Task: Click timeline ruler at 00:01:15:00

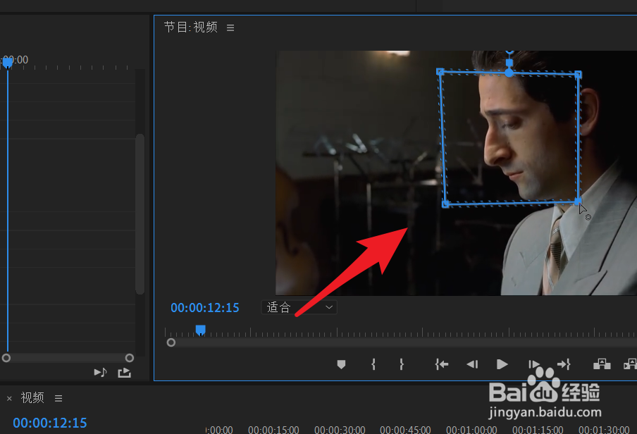Action: click(x=538, y=430)
